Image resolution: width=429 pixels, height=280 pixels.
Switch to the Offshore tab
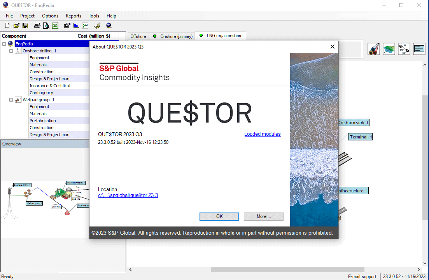click(138, 36)
